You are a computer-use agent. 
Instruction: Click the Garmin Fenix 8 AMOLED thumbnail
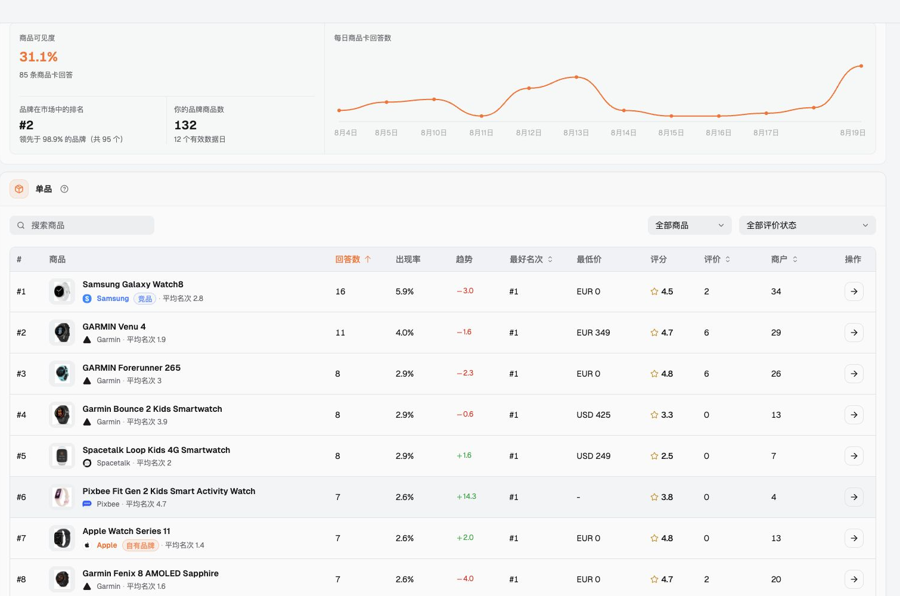tap(62, 579)
